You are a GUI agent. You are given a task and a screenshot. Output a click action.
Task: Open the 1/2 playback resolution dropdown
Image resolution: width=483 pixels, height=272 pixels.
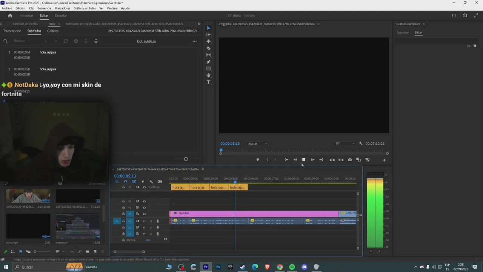pos(345,144)
